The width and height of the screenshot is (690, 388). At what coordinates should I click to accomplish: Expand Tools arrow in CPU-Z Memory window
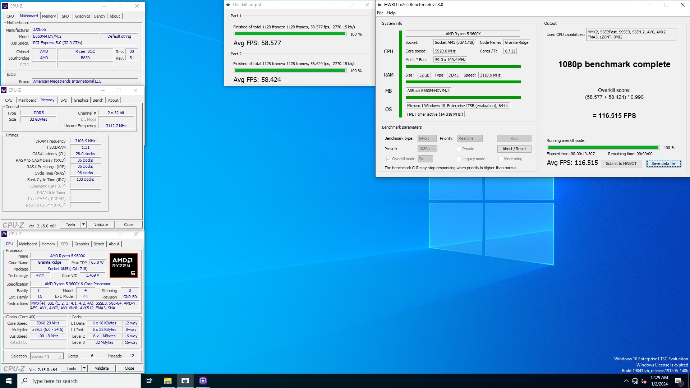pyautogui.click(x=83, y=225)
